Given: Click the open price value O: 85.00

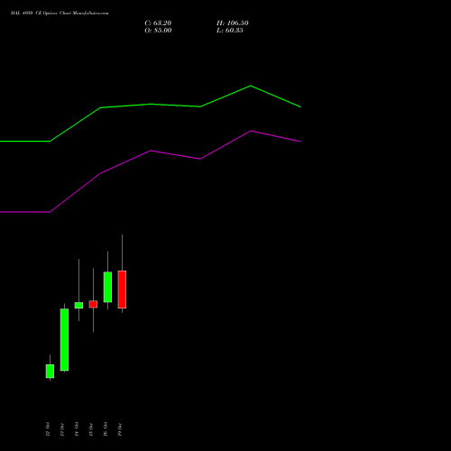Looking at the screenshot, I should 158,31.
